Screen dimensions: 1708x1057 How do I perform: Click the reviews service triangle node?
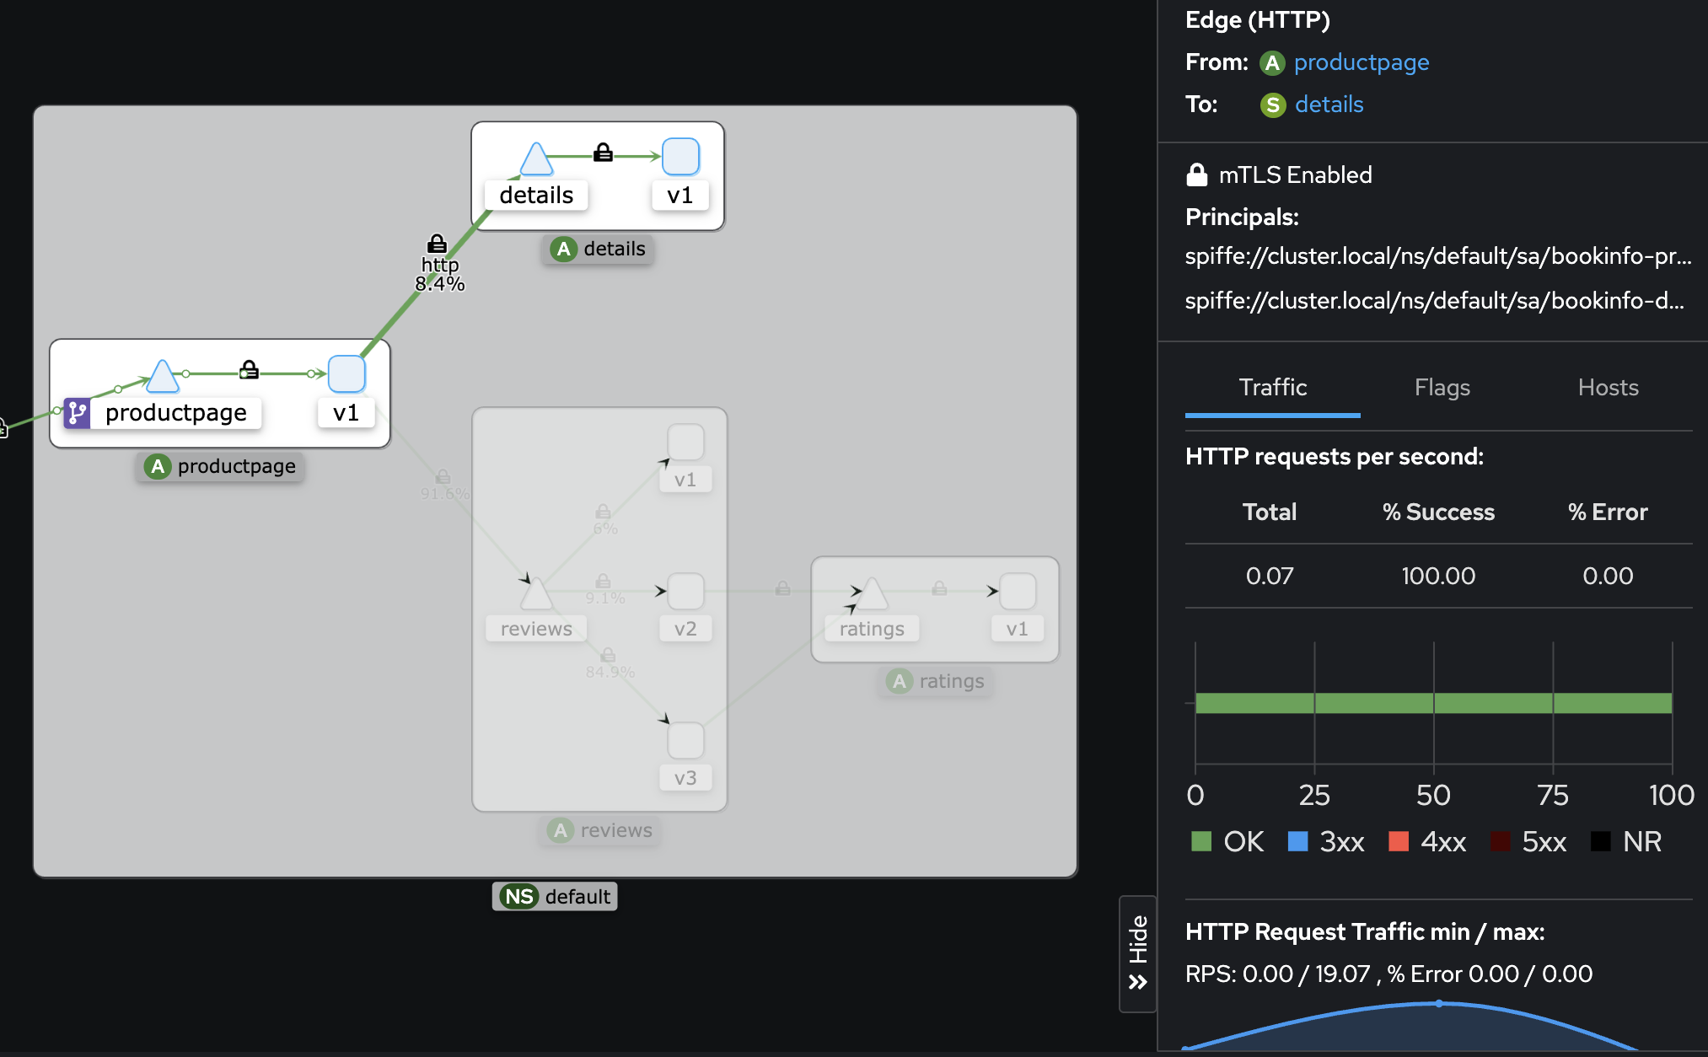pyautogui.click(x=536, y=596)
